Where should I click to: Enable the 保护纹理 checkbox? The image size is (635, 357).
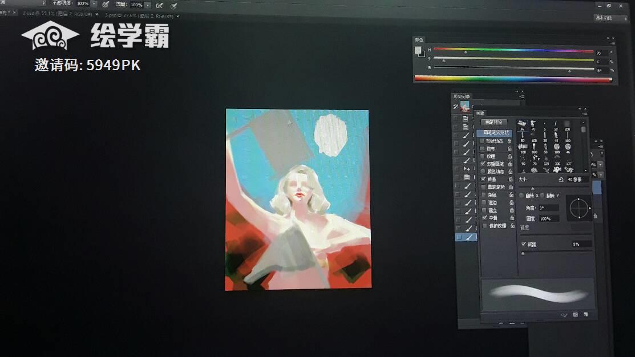(485, 226)
